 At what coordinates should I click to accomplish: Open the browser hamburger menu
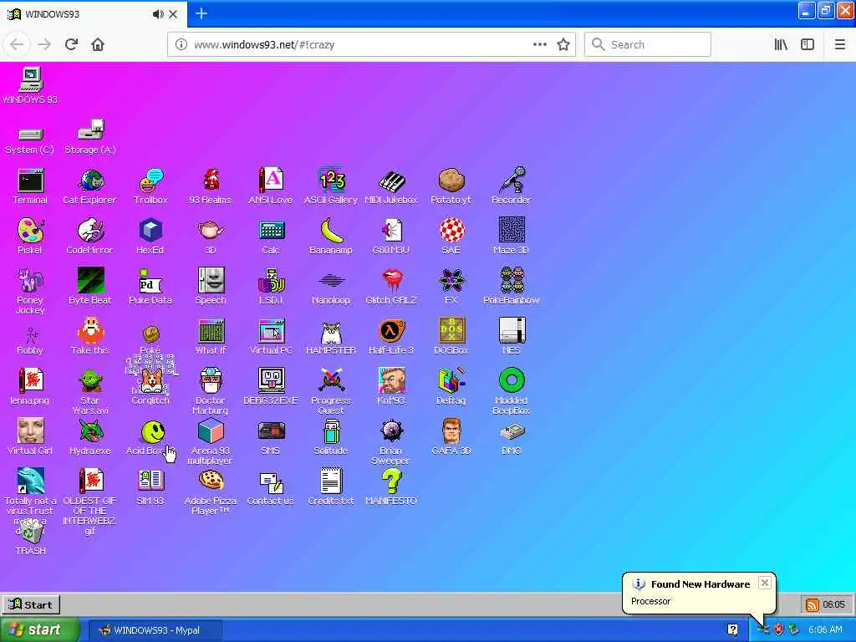[x=840, y=45]
